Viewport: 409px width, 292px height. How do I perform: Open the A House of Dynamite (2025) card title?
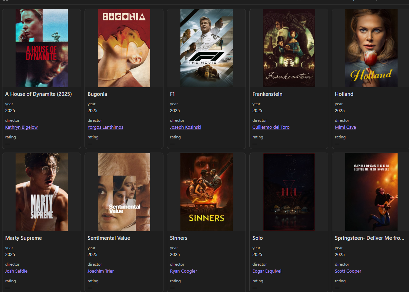pos(38,94)
